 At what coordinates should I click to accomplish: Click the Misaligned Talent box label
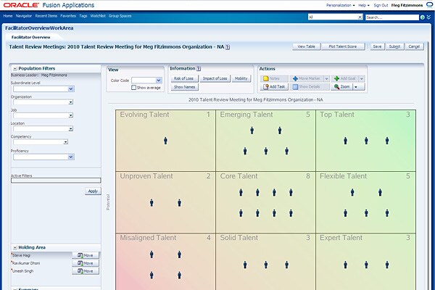[x=148, y=238]
